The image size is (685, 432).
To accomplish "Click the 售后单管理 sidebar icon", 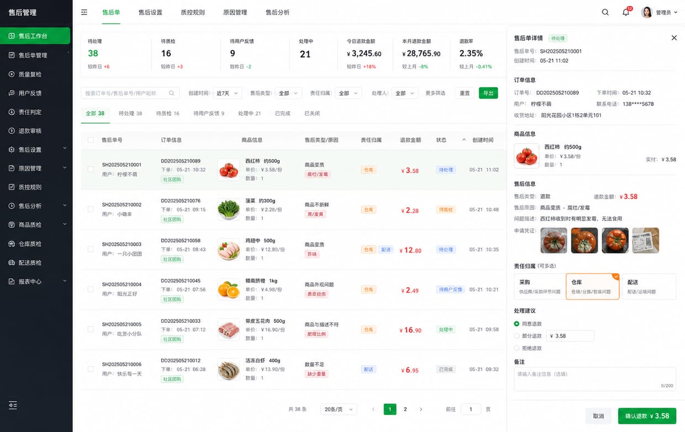I will [12, 55].
